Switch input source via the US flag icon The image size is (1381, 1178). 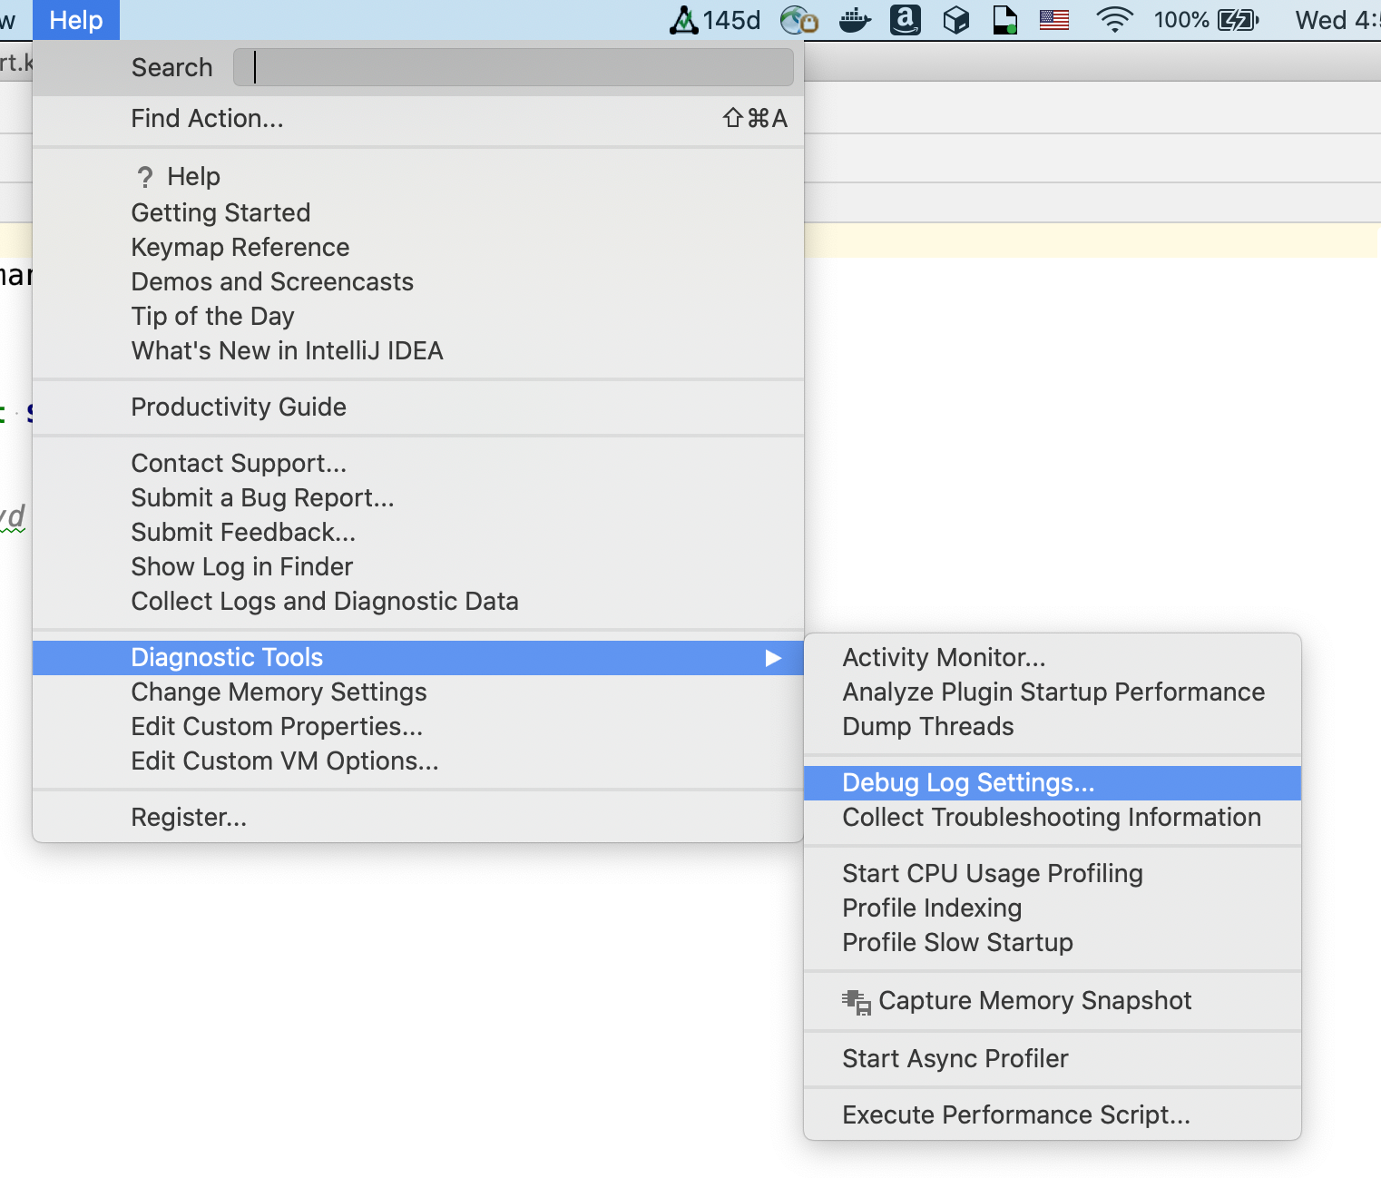coord(1053,19)
